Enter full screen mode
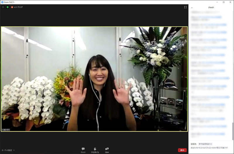234x154 pixels. click(185, 7)
